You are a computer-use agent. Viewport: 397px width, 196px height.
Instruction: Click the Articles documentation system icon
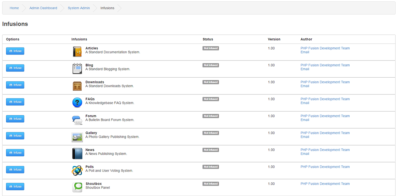[77, 52]
